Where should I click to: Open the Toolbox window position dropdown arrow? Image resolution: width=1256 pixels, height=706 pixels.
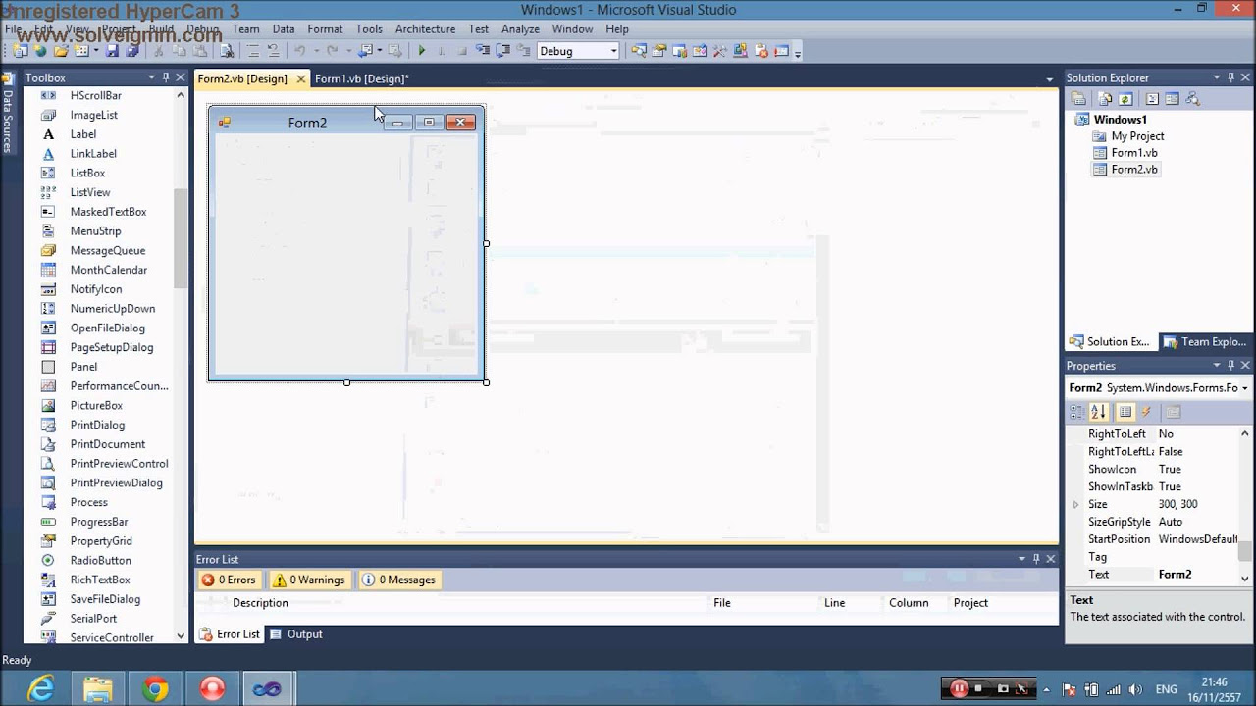pyautogui.click(x=152, y=77)
